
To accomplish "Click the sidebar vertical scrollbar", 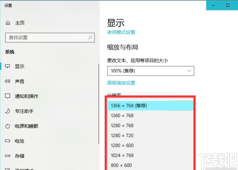I will pyautogui.click(x=99, y=104).
